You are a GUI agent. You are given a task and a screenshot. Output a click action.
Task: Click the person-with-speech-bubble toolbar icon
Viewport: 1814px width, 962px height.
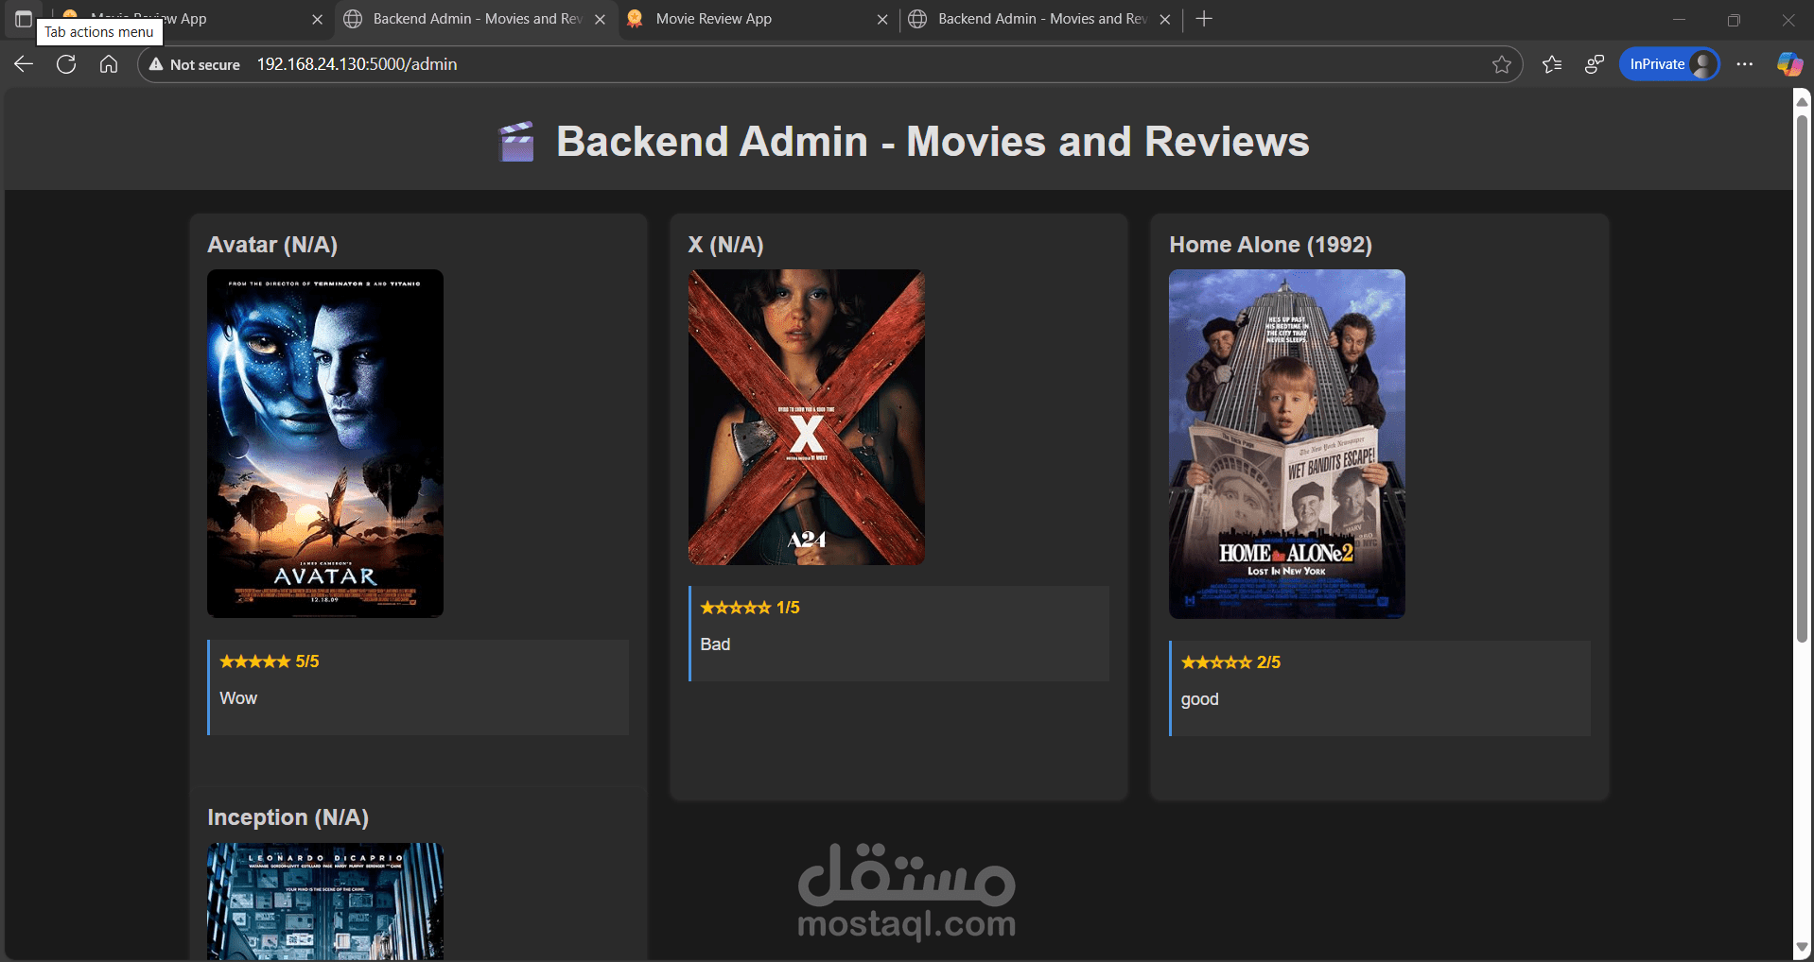[x=1595, y=64]
